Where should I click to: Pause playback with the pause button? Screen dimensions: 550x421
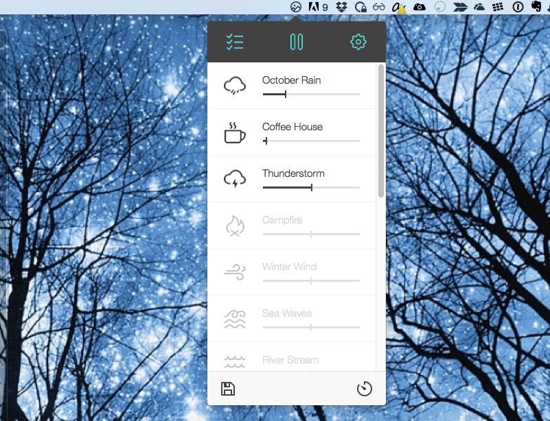click(x=297, y=42)
